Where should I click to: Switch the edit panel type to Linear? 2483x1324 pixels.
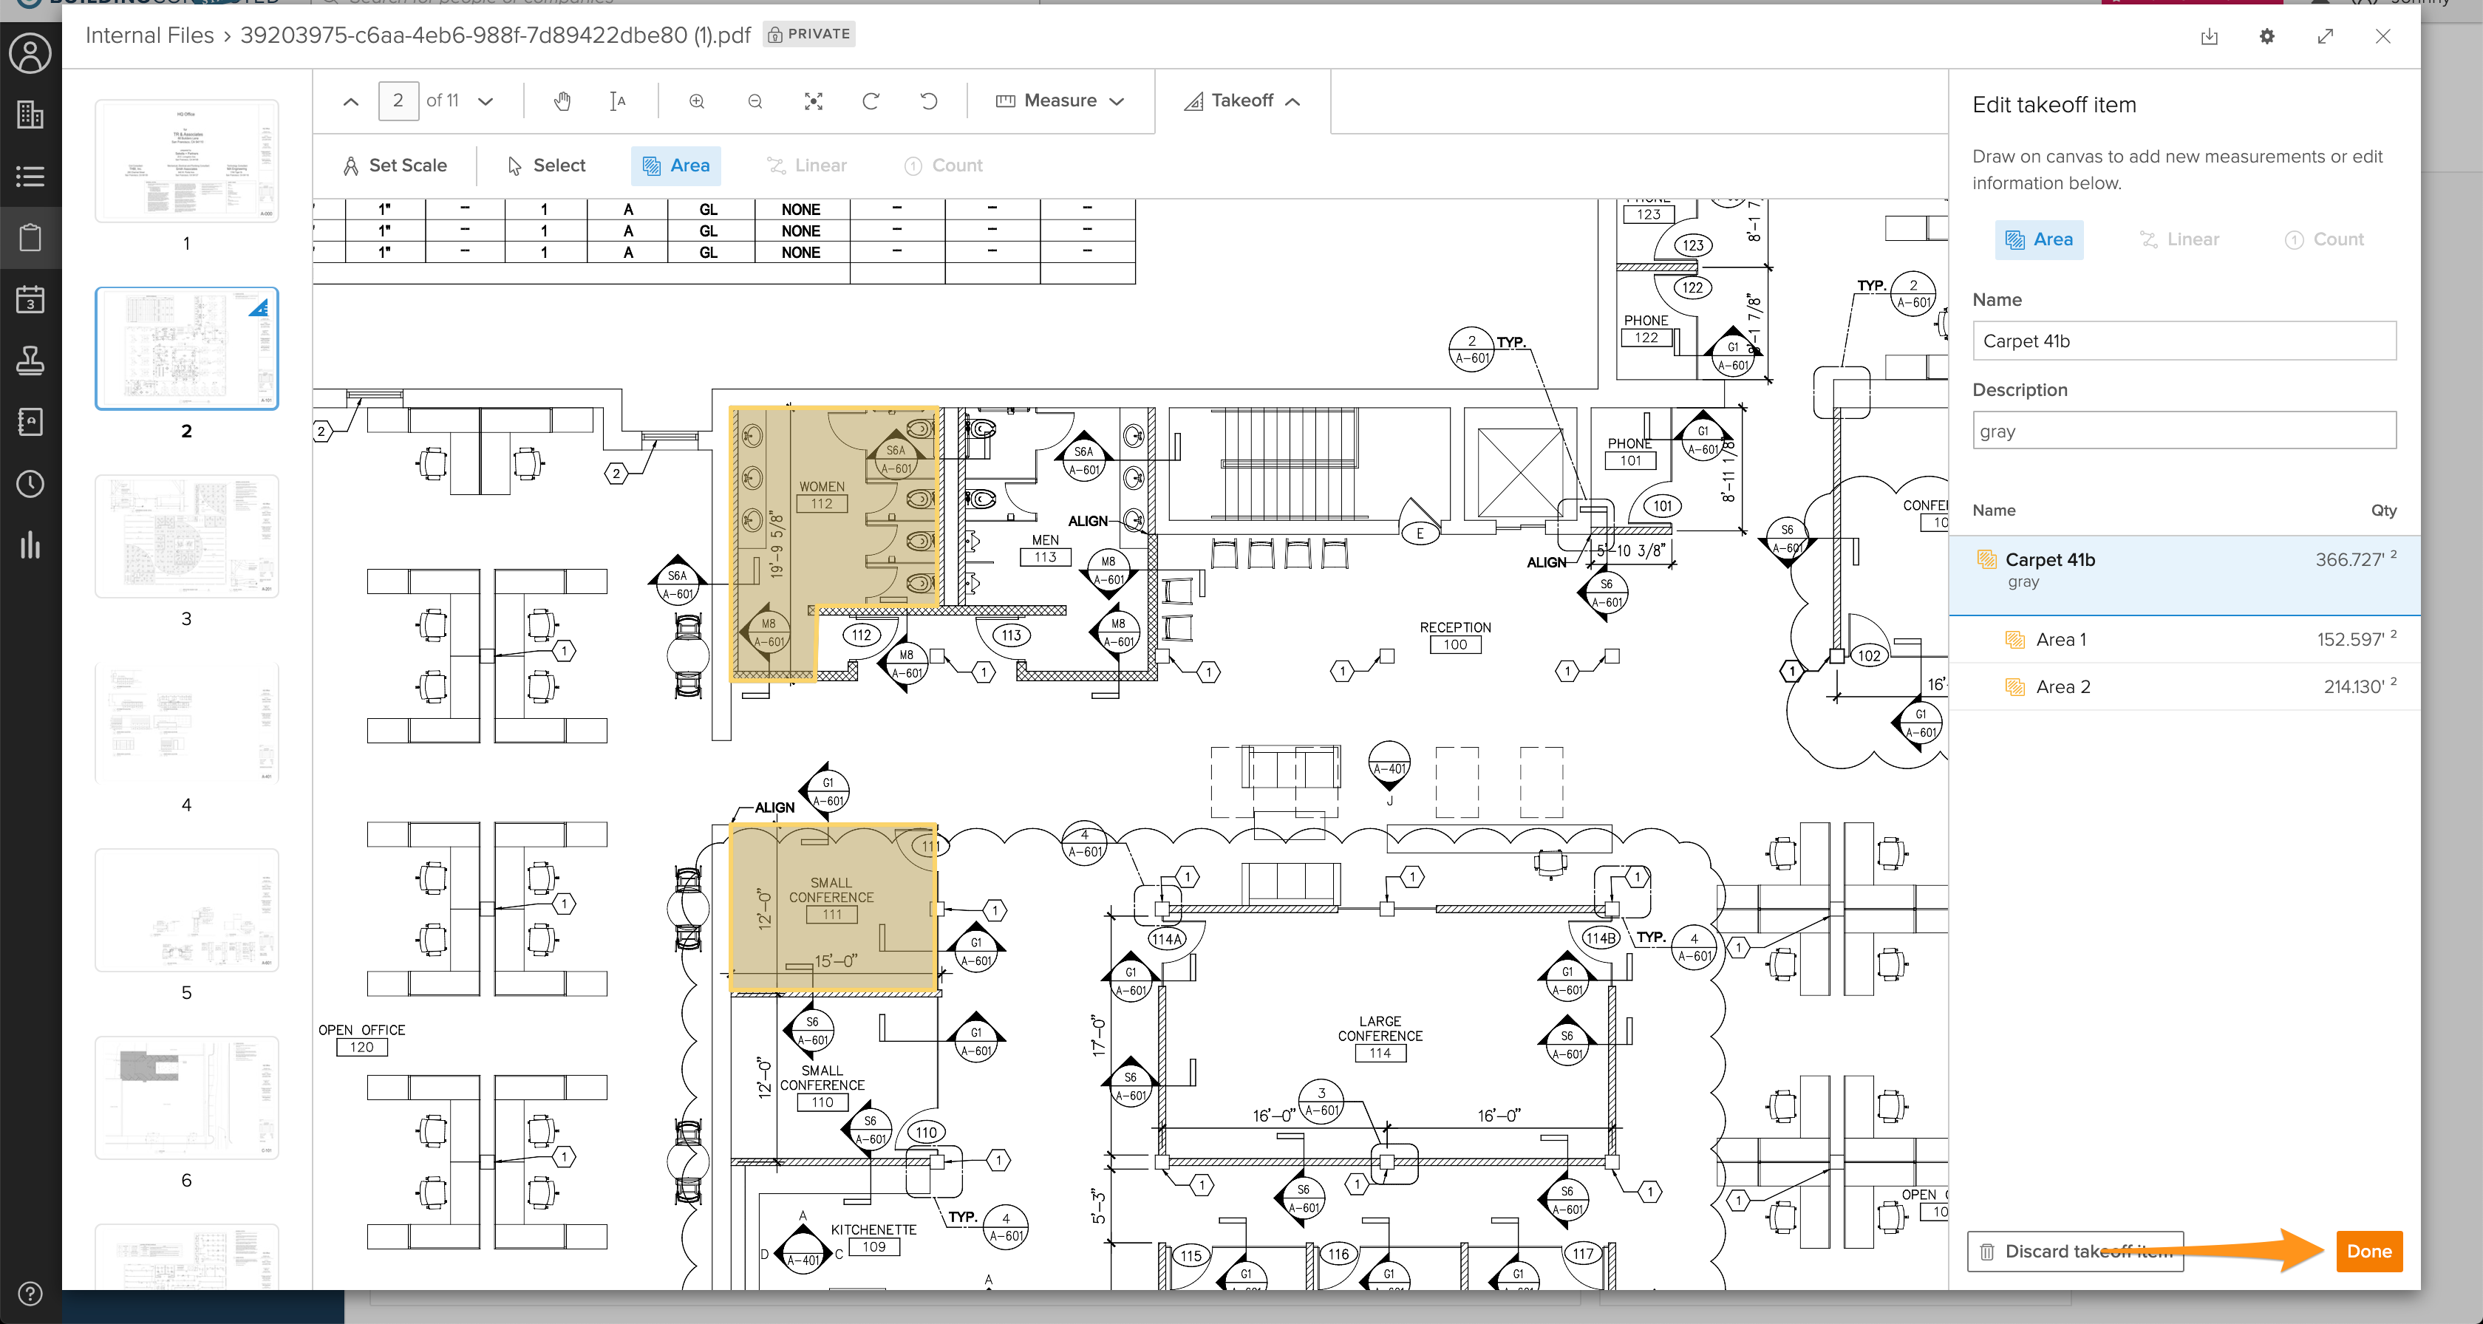click(x=2179, y=239)
